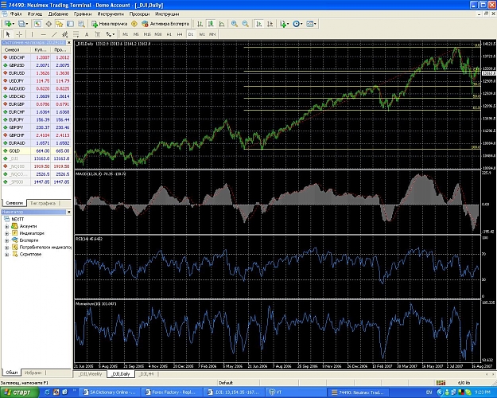Select the GOLD symbol row
Viewport: 497px width, 398px height.
tap(36, 150)
